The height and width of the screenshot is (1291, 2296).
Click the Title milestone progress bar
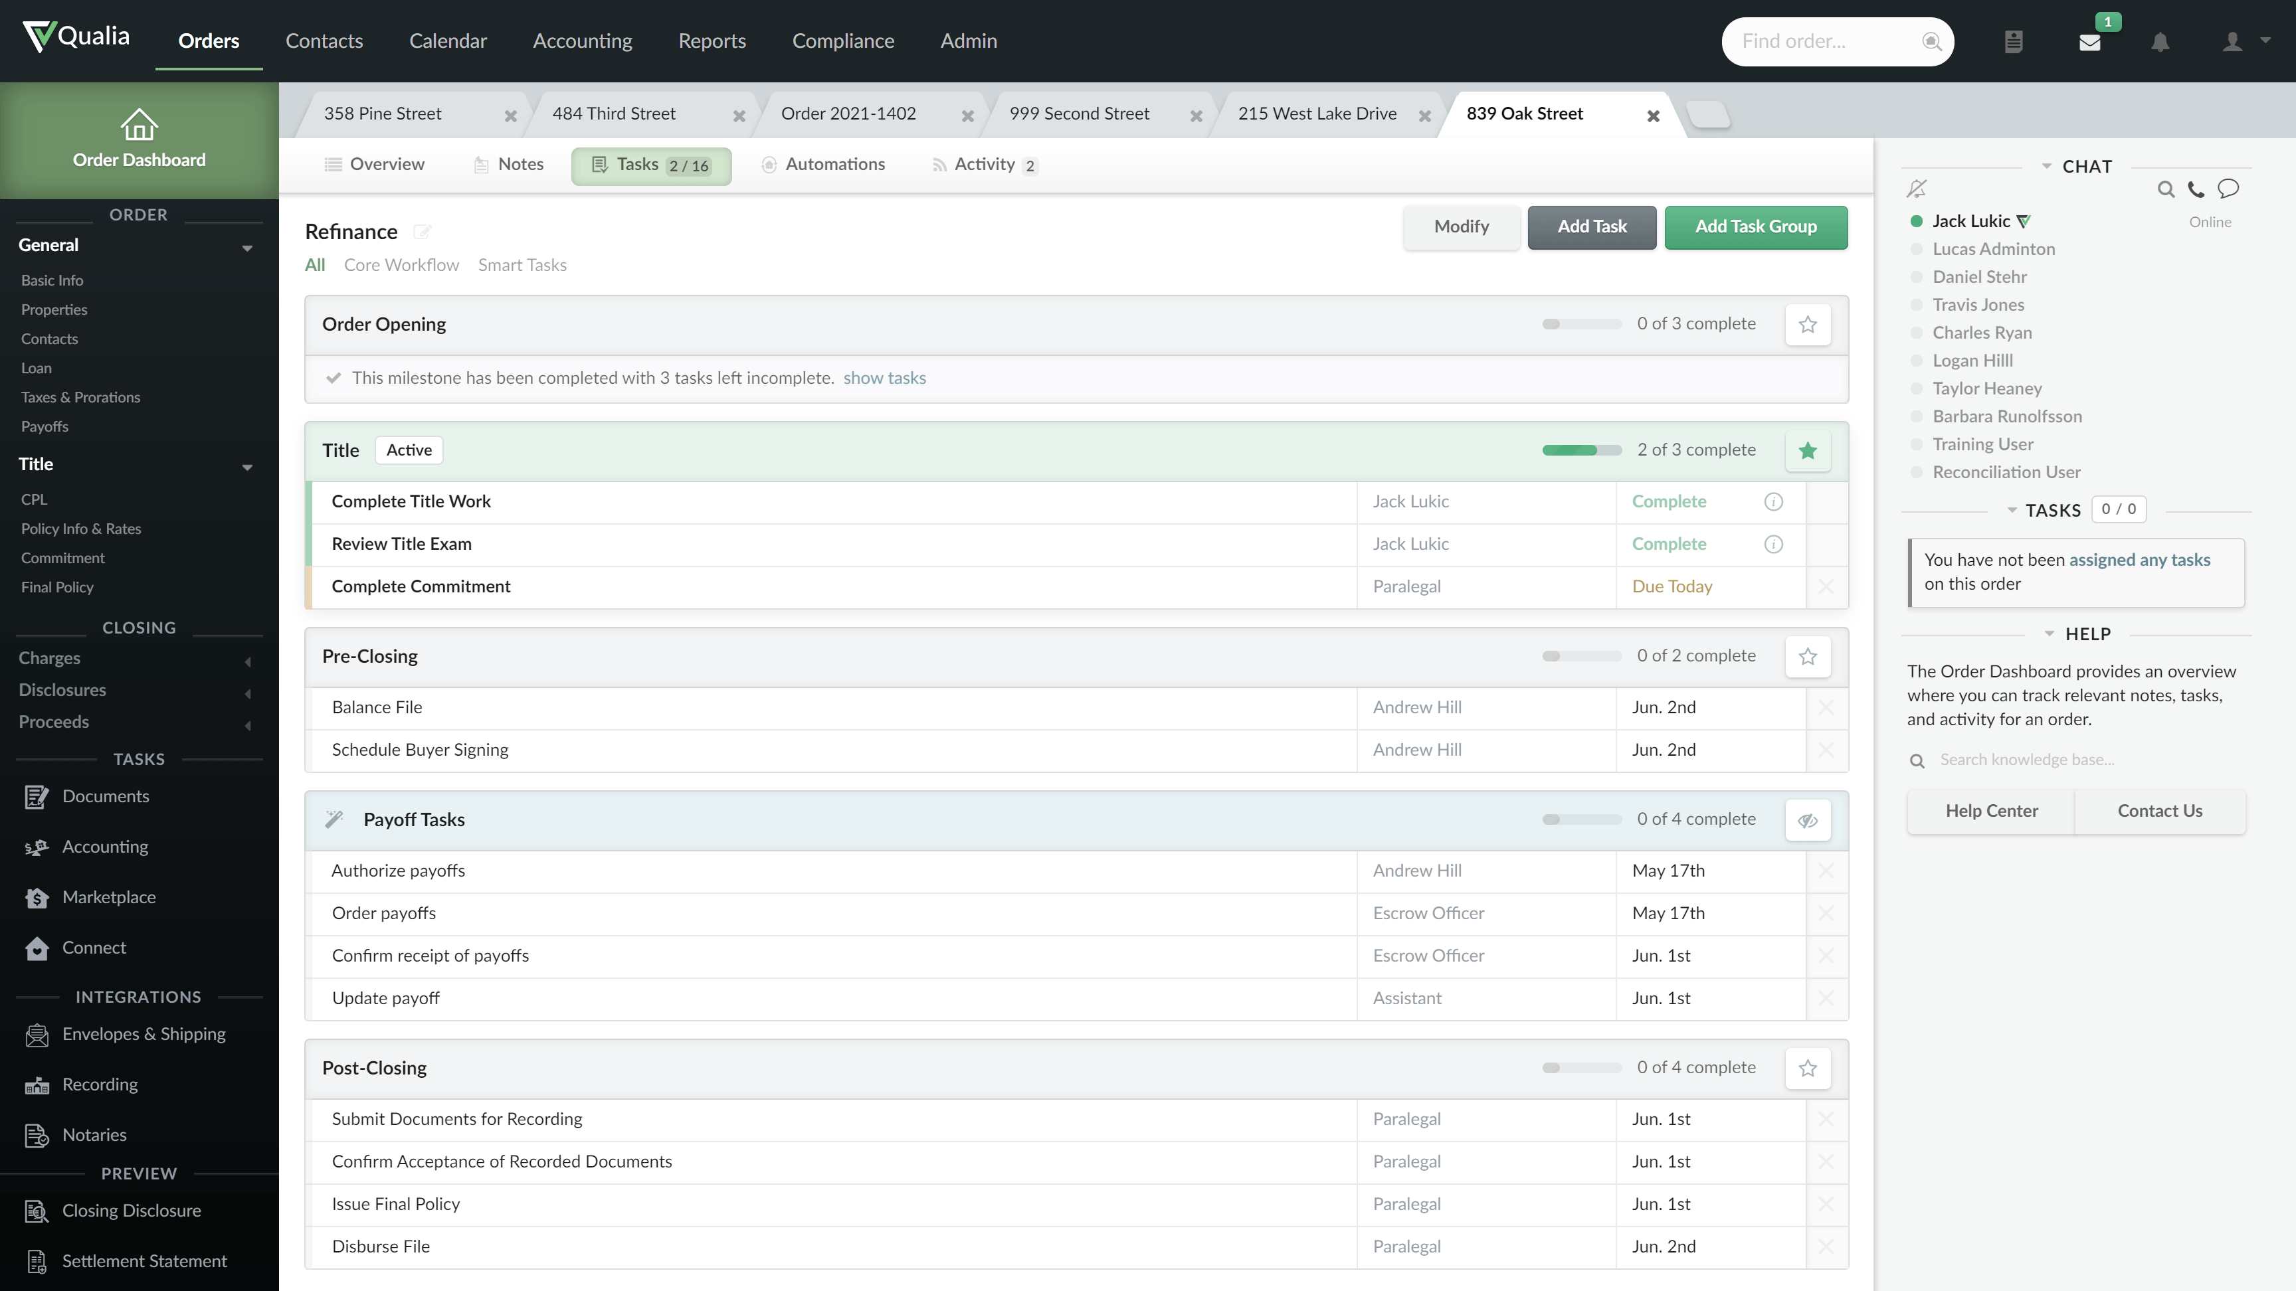tap(1580, 450)
